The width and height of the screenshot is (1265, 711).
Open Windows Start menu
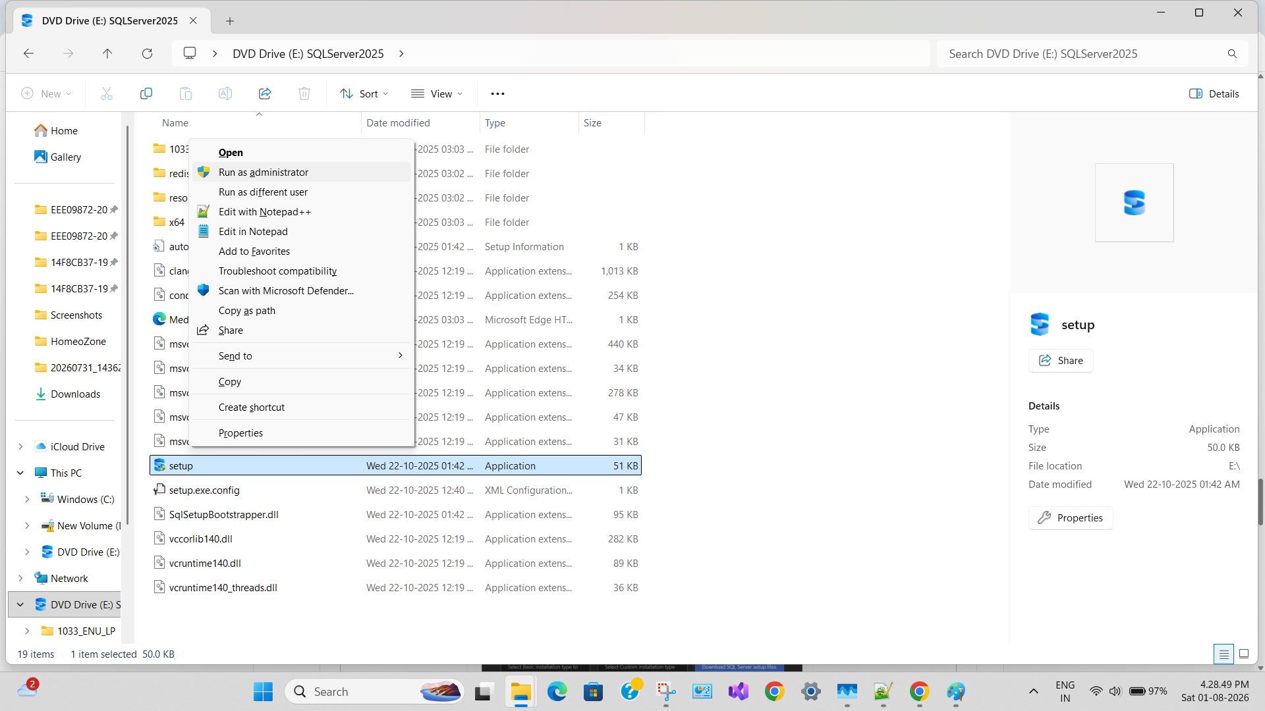[263, 691]
